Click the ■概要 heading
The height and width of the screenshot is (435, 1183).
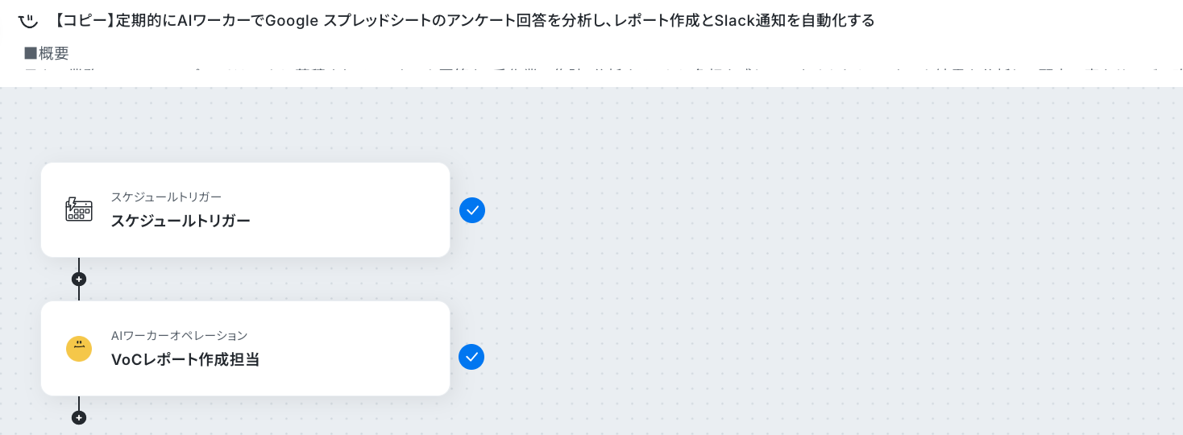point(47,53)
